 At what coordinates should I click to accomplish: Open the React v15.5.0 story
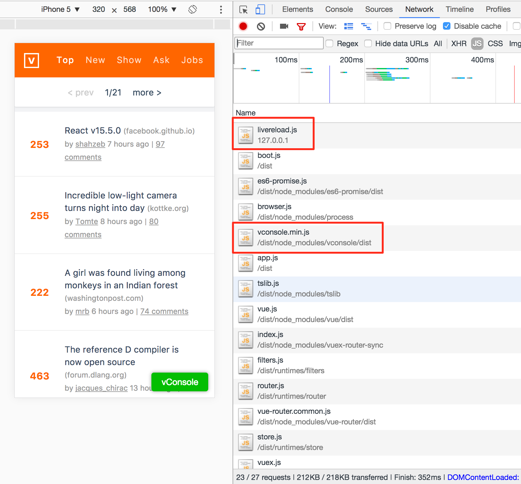[x=93, y=130]
